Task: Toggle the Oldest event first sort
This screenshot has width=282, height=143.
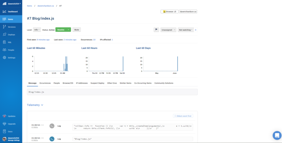Action: [x=183, y=116]
